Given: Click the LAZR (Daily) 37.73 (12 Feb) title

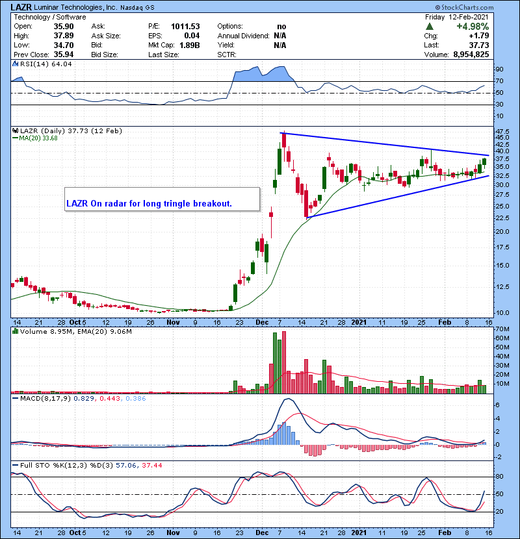Looking at the screenshot, I should pos(71,131).
